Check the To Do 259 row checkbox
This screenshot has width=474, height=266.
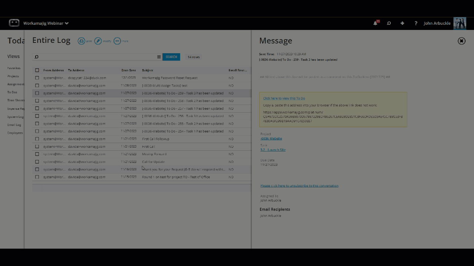(37, 93)
